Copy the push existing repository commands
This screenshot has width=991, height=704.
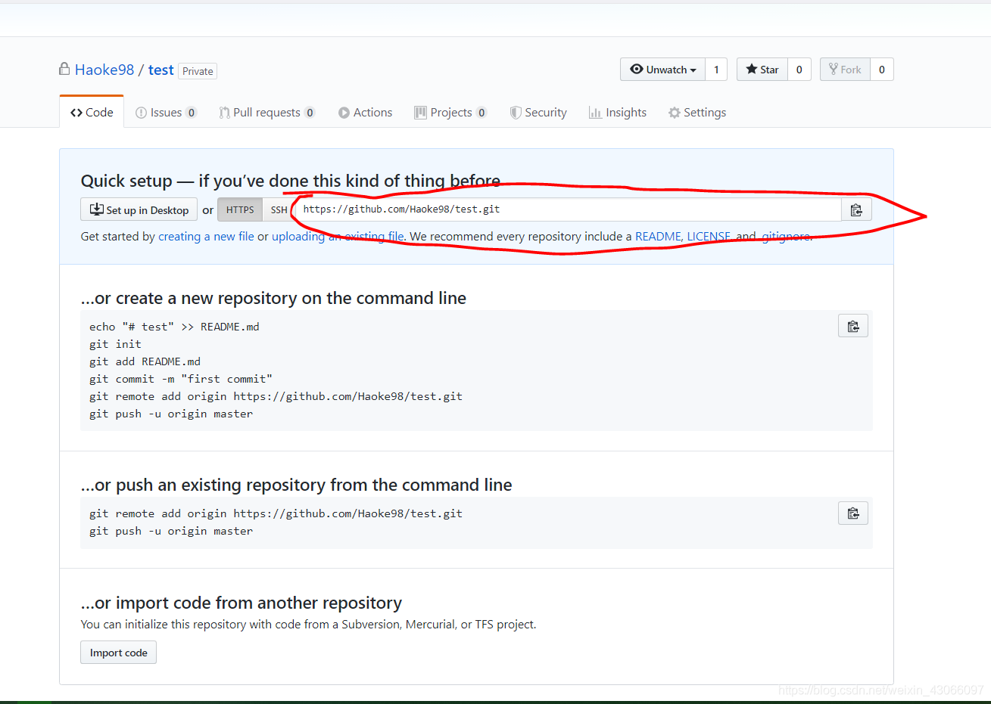point(853,513)
